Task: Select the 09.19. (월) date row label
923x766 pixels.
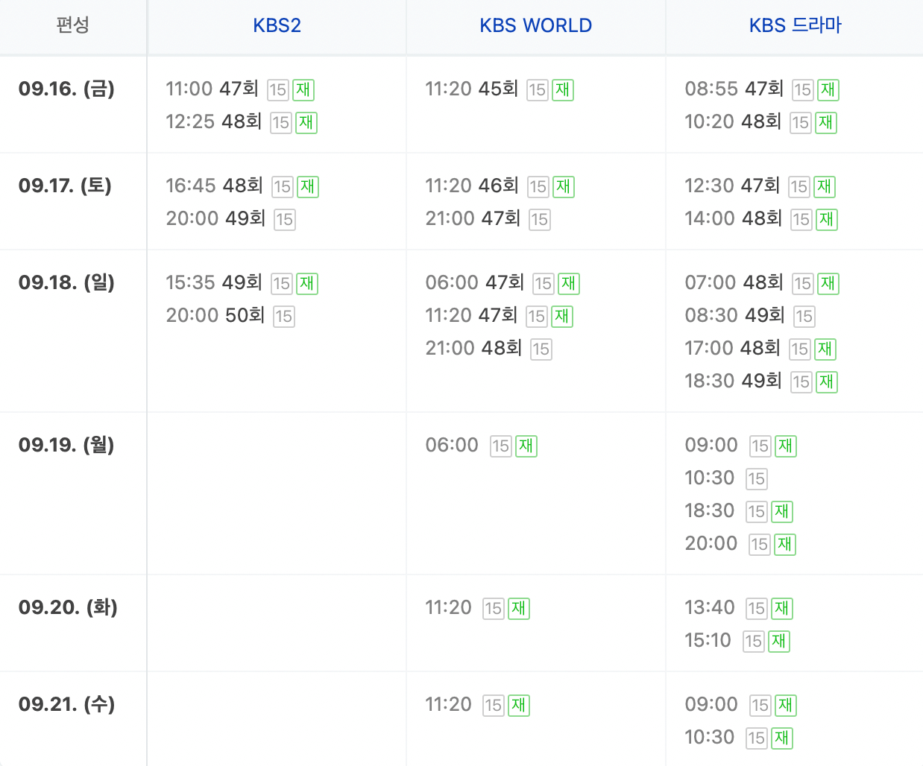Action: pyautogui.click(x=67, y=445)
